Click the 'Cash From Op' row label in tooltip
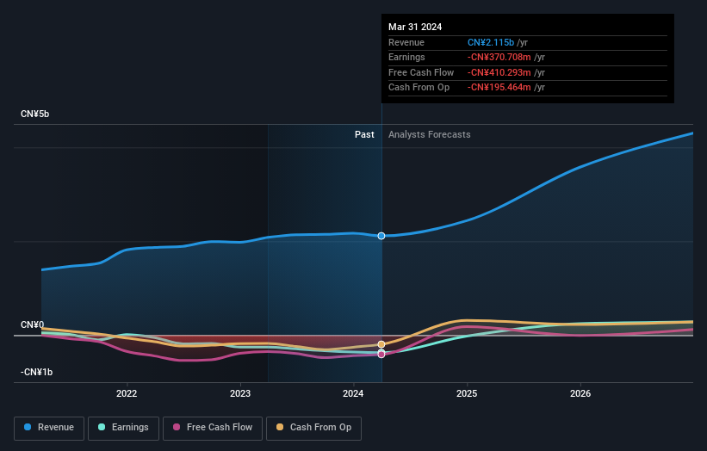This screenshot has width=707, height=451. point(419,88)
